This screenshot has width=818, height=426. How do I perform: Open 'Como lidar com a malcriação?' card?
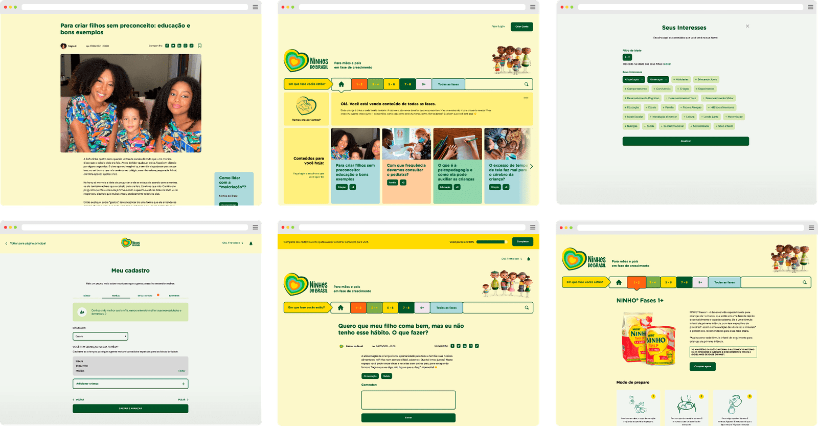[234, 189]
